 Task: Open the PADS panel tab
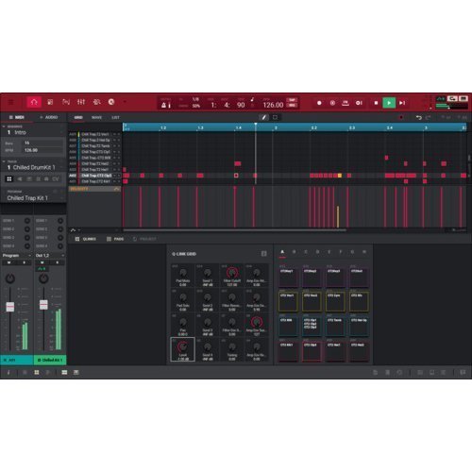(x=115, y=239)
